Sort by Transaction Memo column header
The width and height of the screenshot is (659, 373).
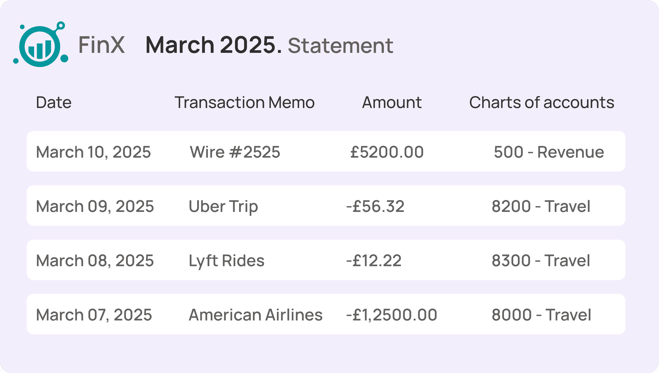click(245, 102)
